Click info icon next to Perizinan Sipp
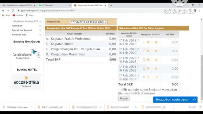 pos(40,35)
